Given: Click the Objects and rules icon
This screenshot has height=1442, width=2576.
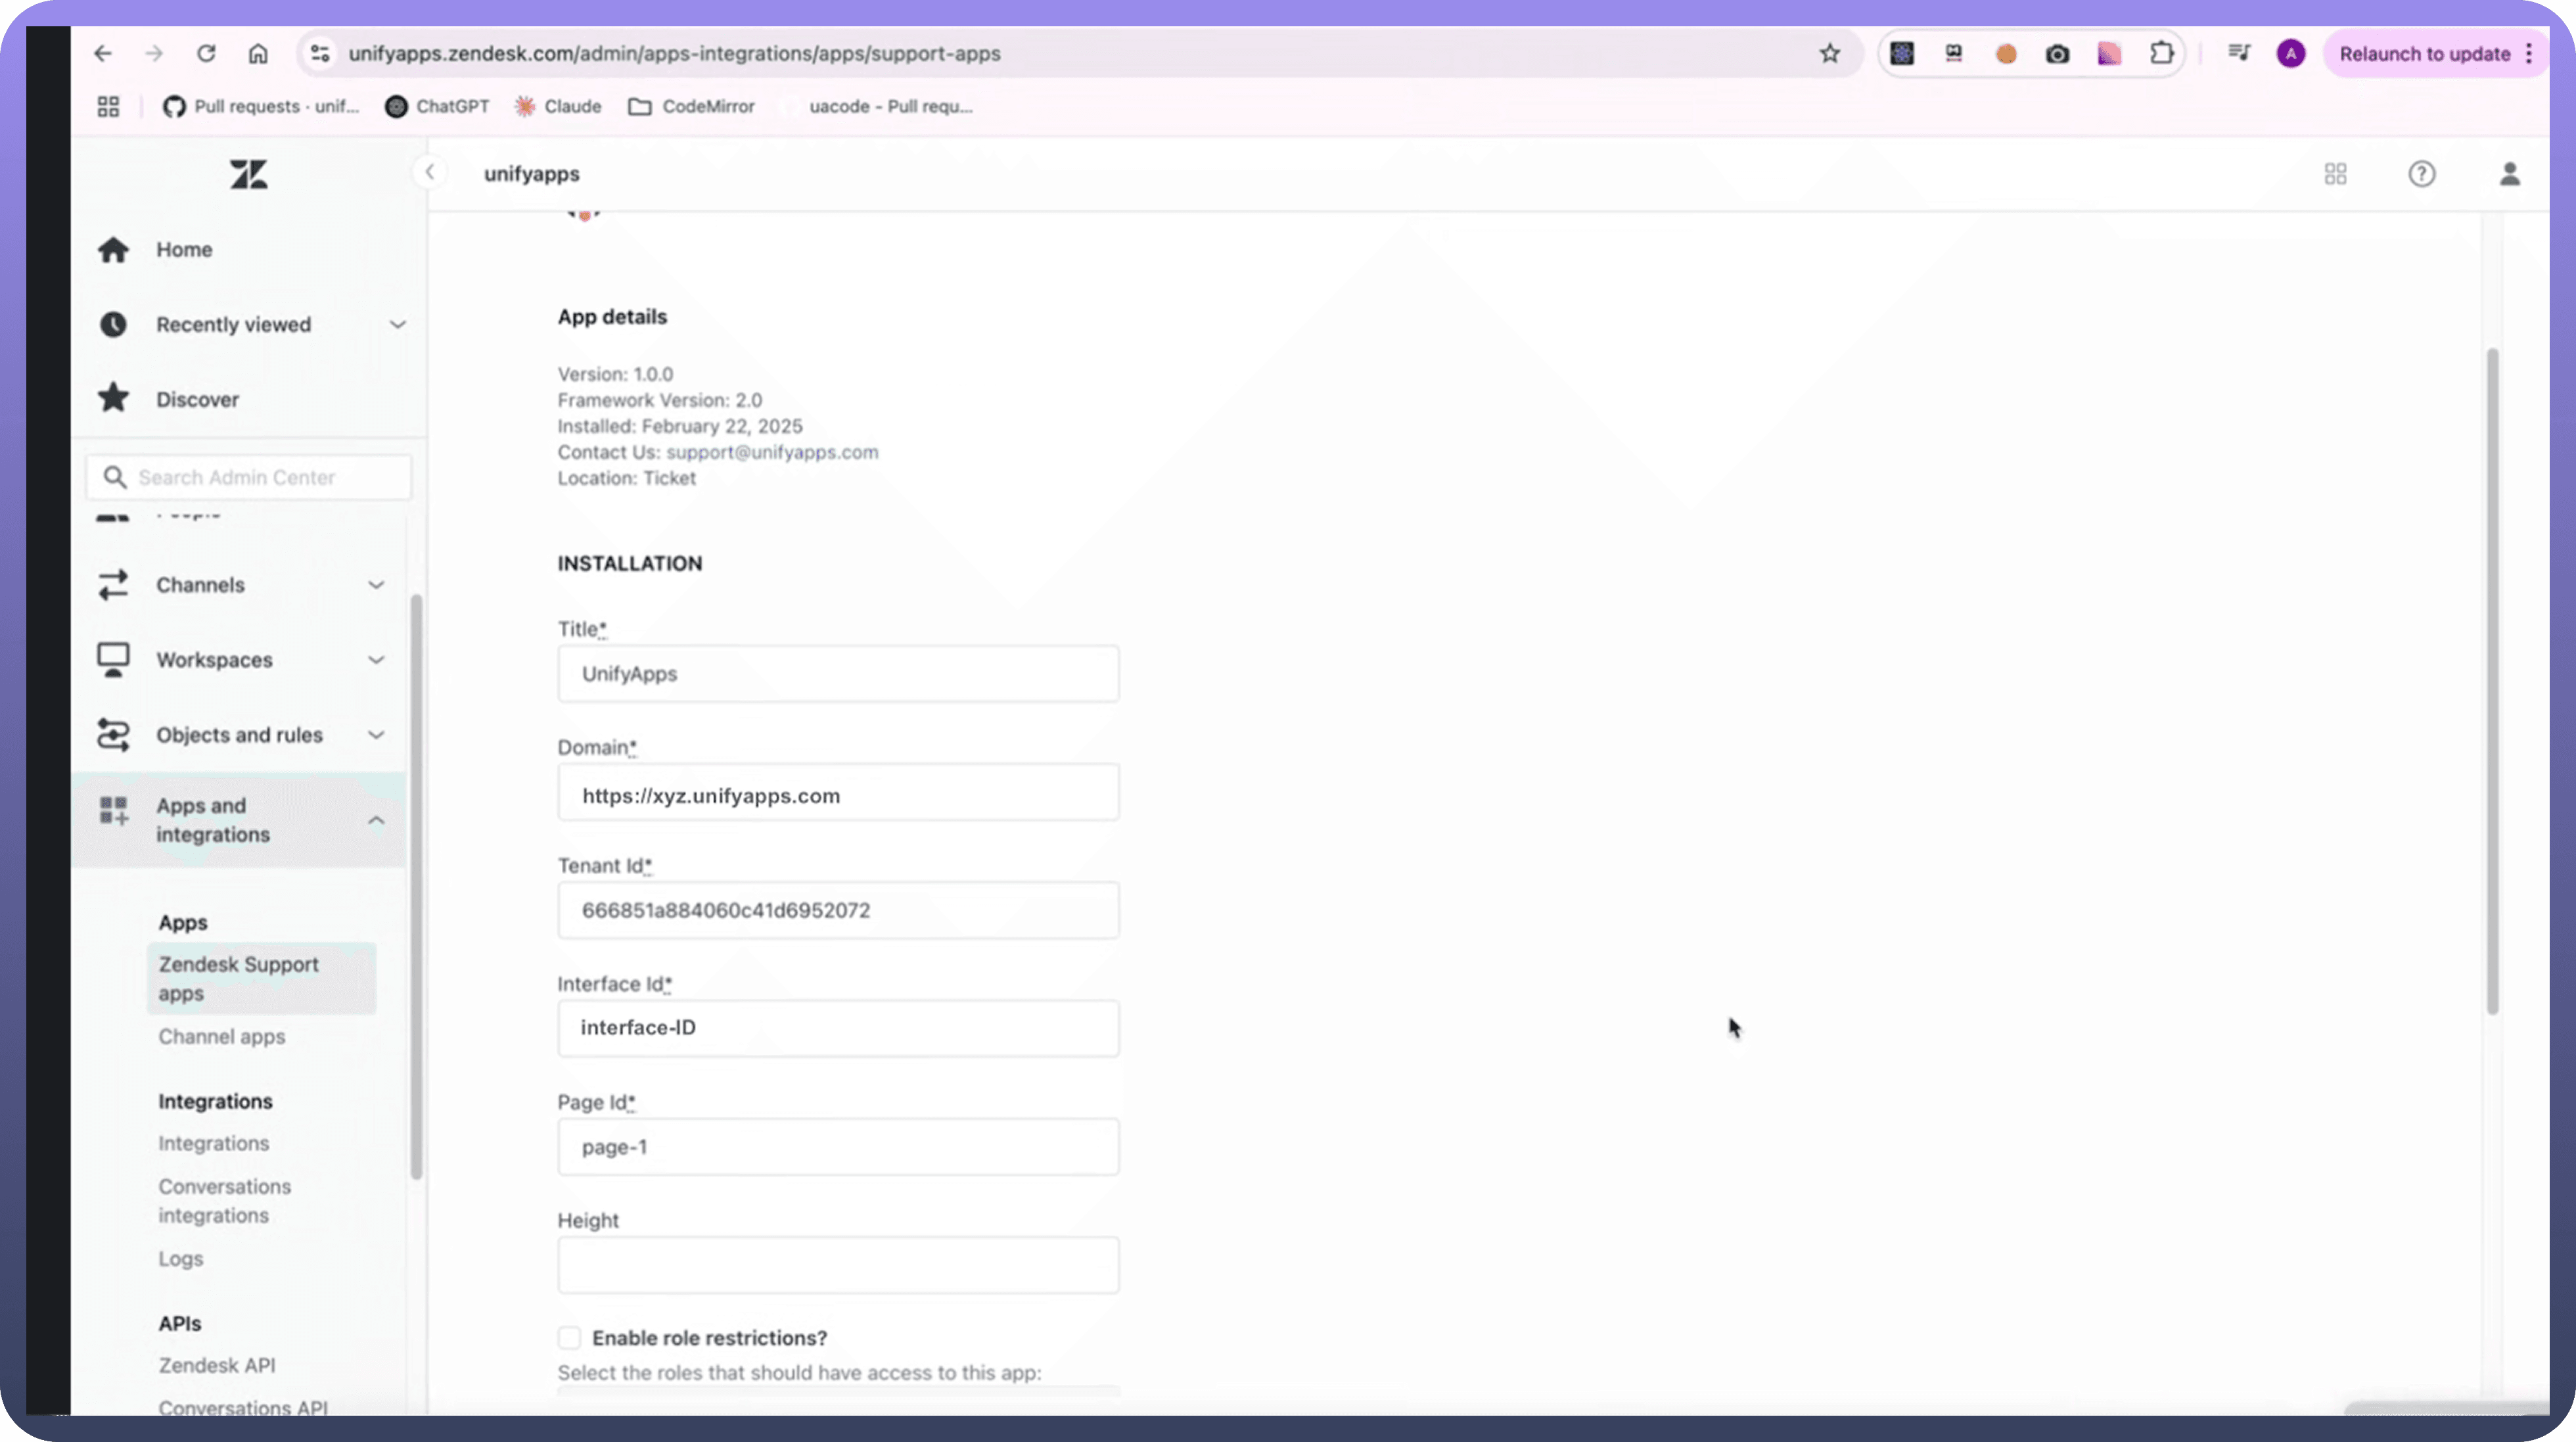Looking at the screenshot, I should (113, 735).
